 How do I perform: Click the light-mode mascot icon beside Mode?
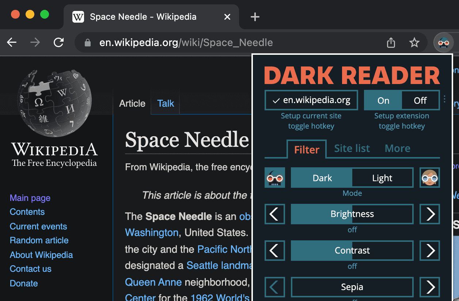pyautogui.click(x=430, y=178)
